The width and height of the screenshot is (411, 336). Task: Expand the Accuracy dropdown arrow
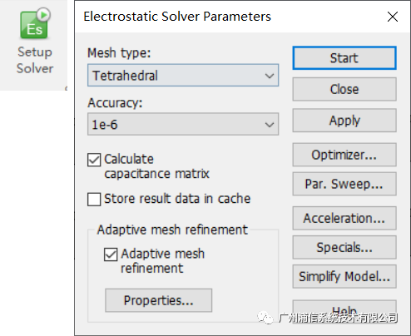270,125
